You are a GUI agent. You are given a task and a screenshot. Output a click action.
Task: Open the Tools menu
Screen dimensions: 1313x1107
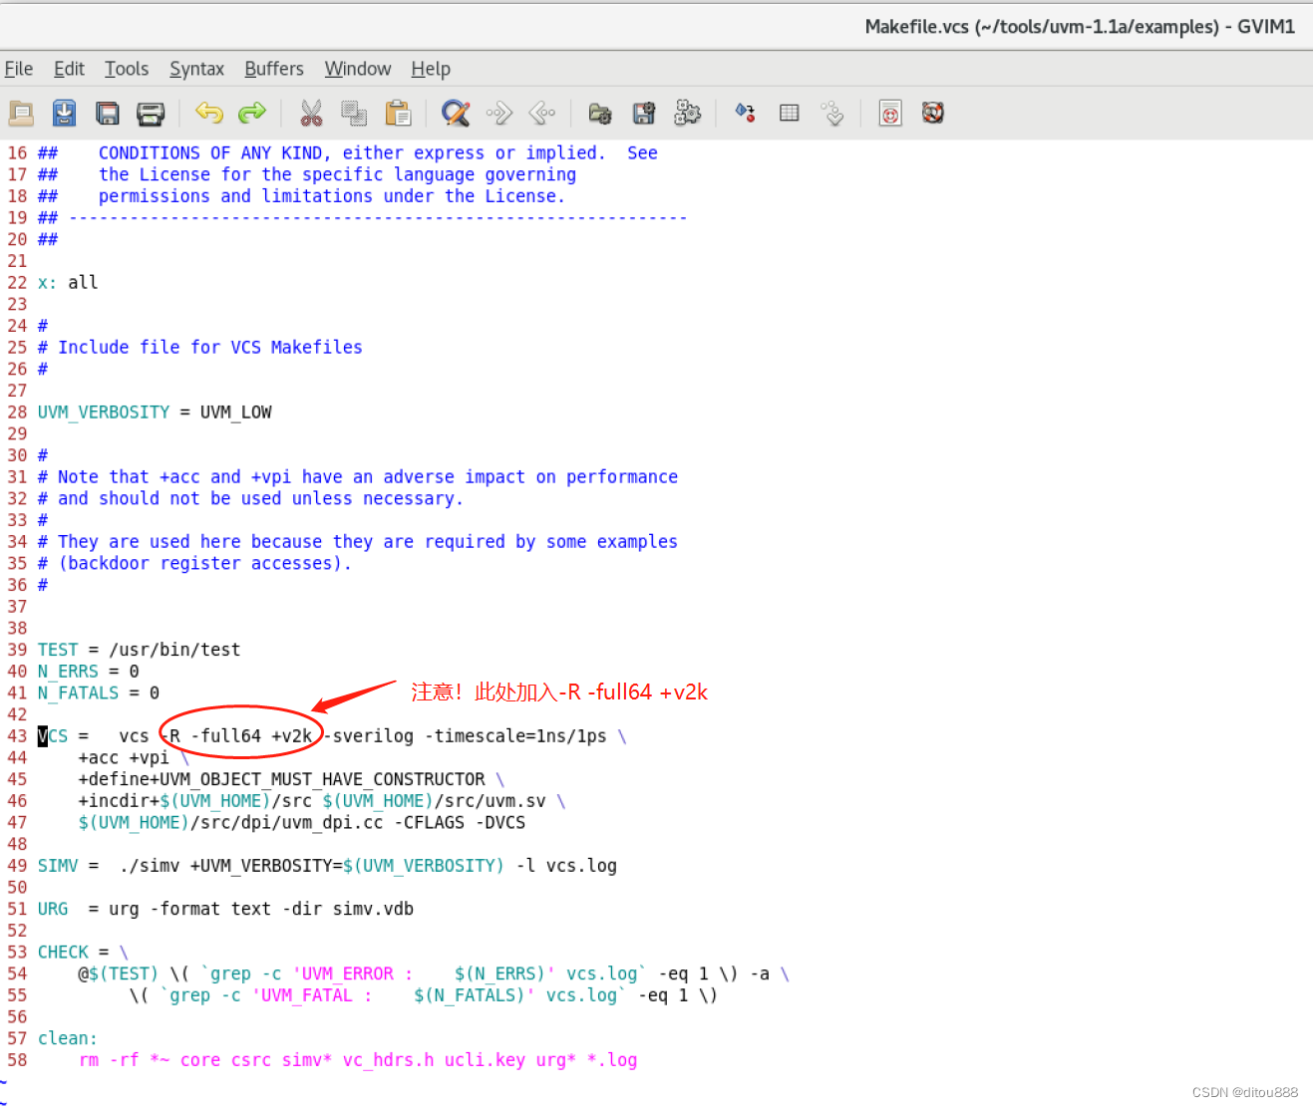[127, 69]
